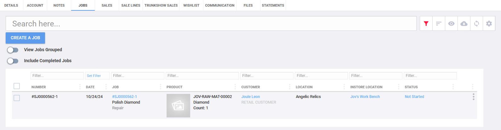Click the JOV-RAW-MAT-00002 product code

[213, 97]
